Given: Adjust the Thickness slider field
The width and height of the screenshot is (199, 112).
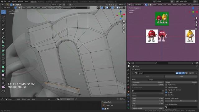Looking at the screenshot, I should point(148,82).
